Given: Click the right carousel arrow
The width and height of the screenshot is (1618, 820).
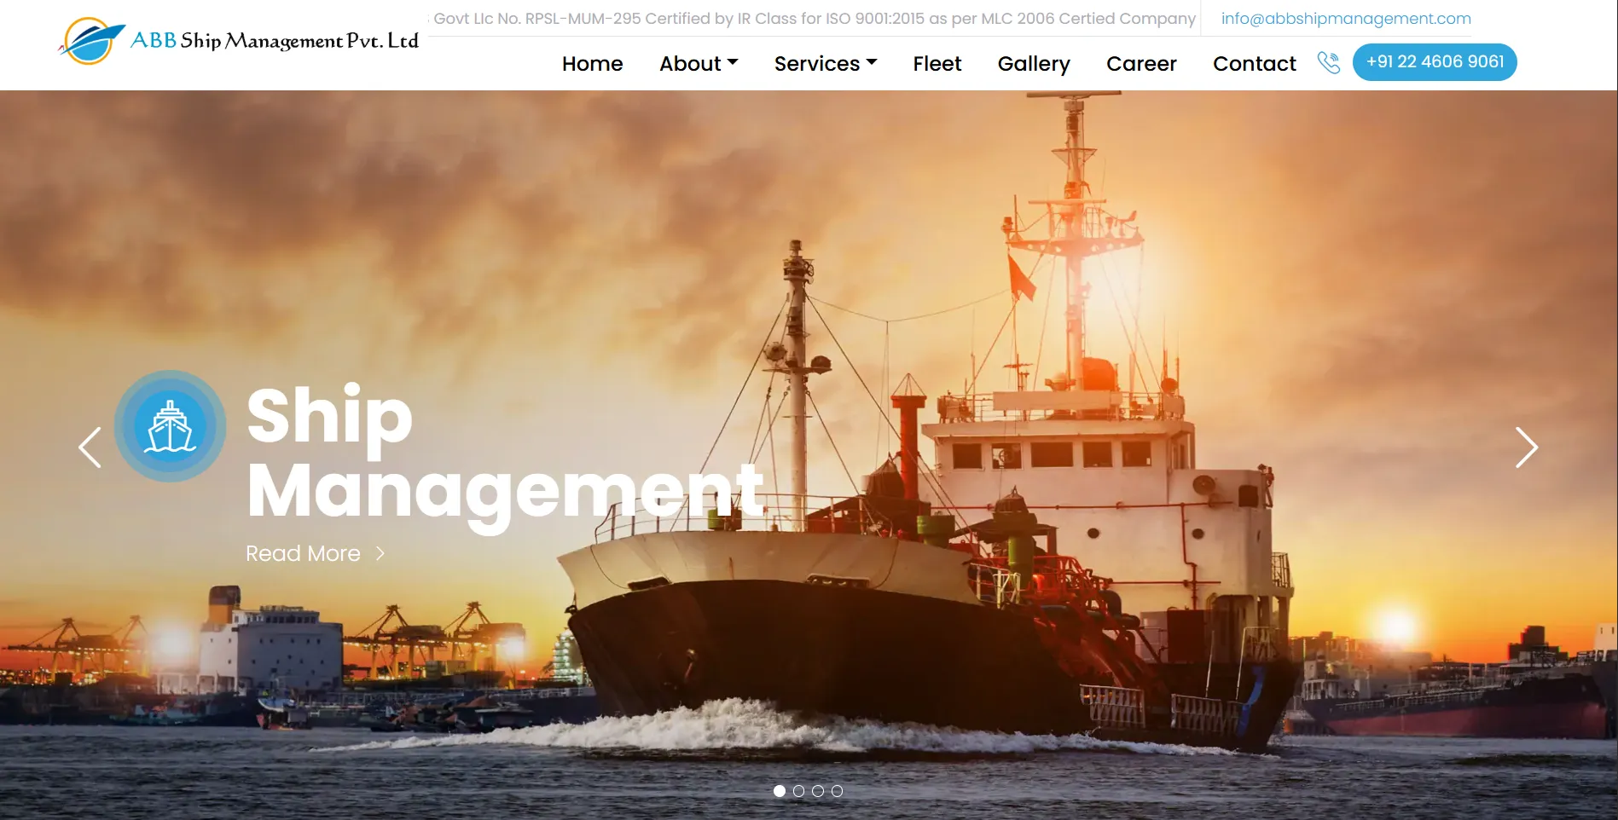Looking at the screenshot, I should coord(1526,447).
